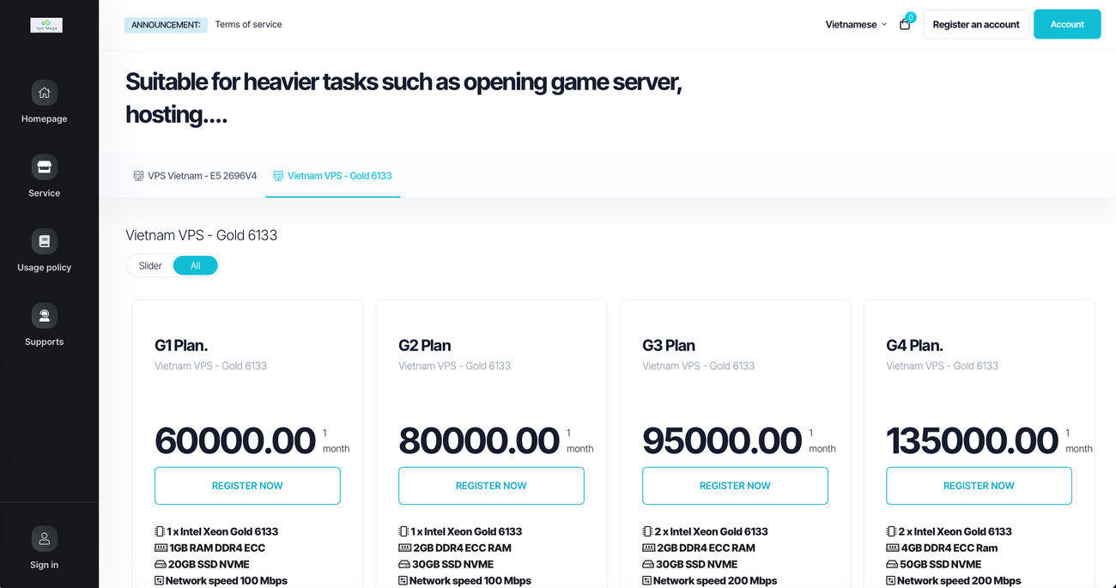Click the Vps Mega logo
The image size is (1116, 588).
[46, 26]
